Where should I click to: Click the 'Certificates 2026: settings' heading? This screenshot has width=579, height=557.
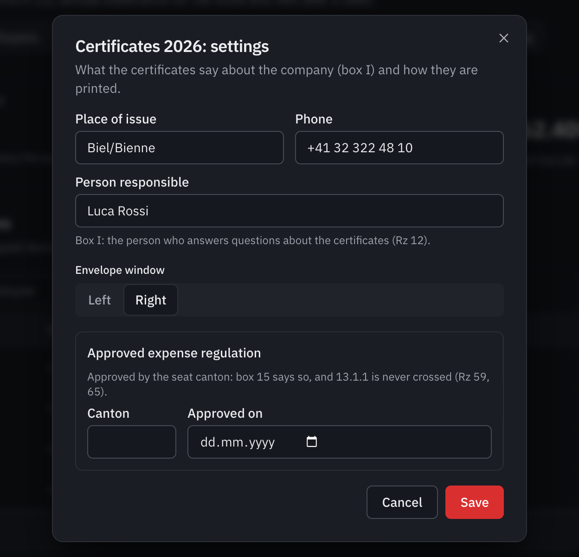(172, 46)
